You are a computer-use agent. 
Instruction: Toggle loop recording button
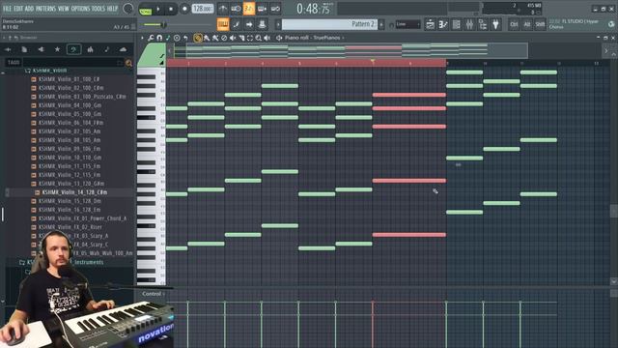click(275, 9)
